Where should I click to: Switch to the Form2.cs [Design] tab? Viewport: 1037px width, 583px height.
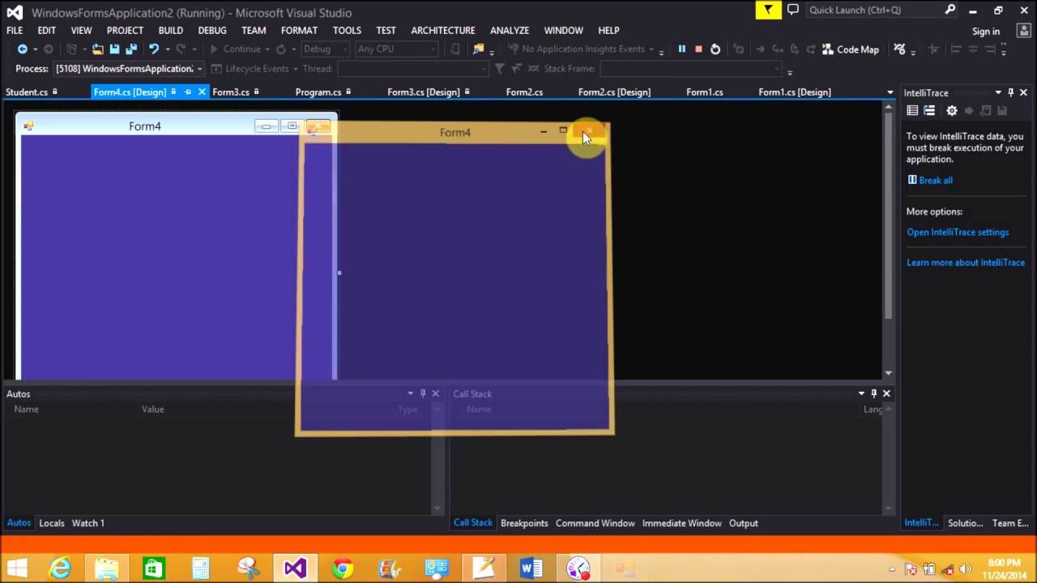tap(614, 91)
